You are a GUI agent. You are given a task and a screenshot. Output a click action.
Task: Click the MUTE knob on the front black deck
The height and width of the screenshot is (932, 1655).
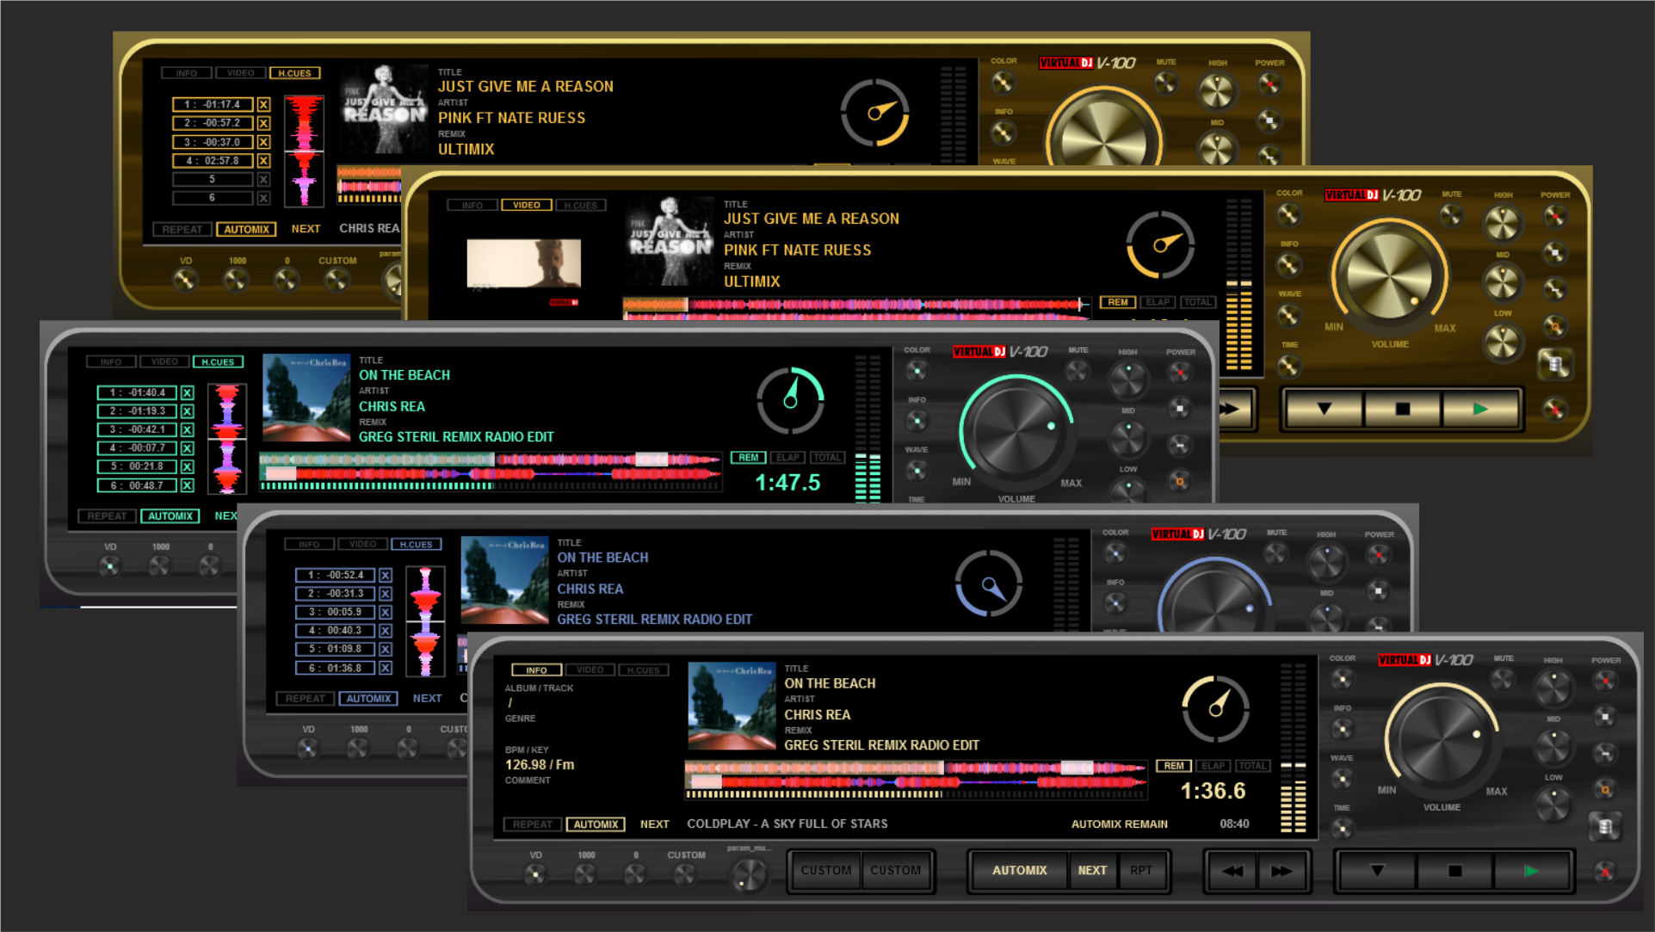tap(1503, 680)
